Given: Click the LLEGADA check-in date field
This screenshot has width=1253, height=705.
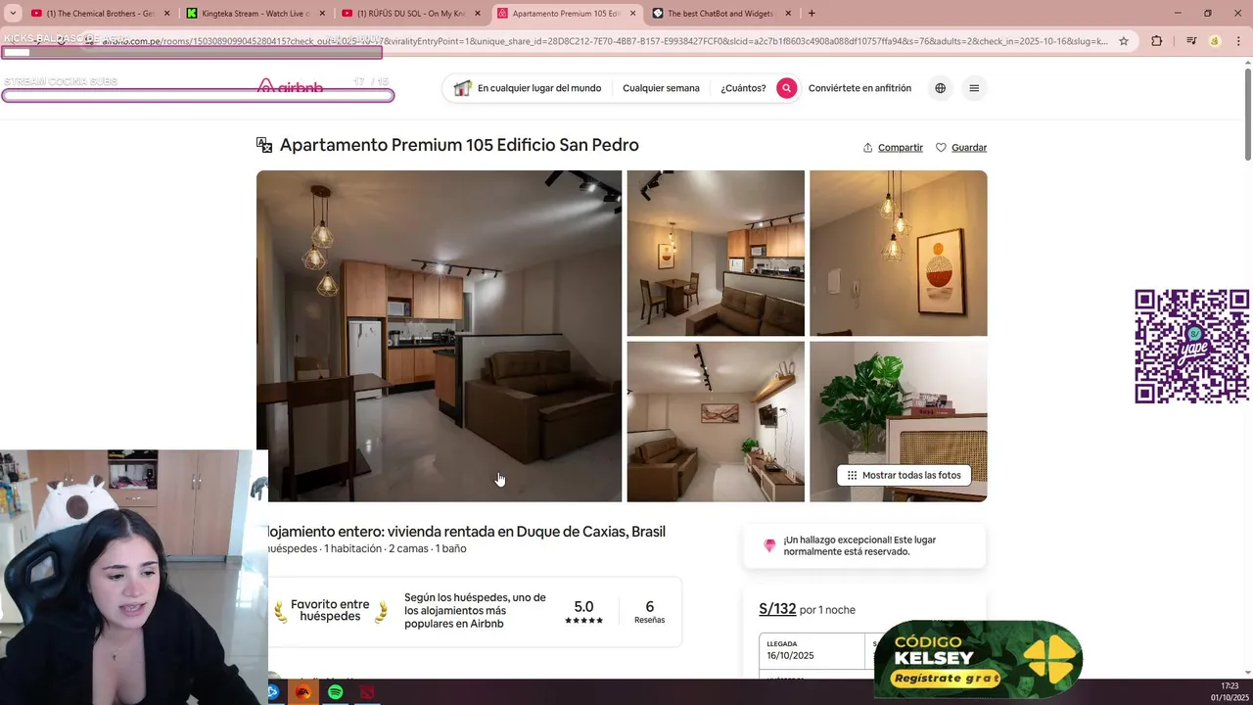Looking at the screenshot, I should click(812, 651).
